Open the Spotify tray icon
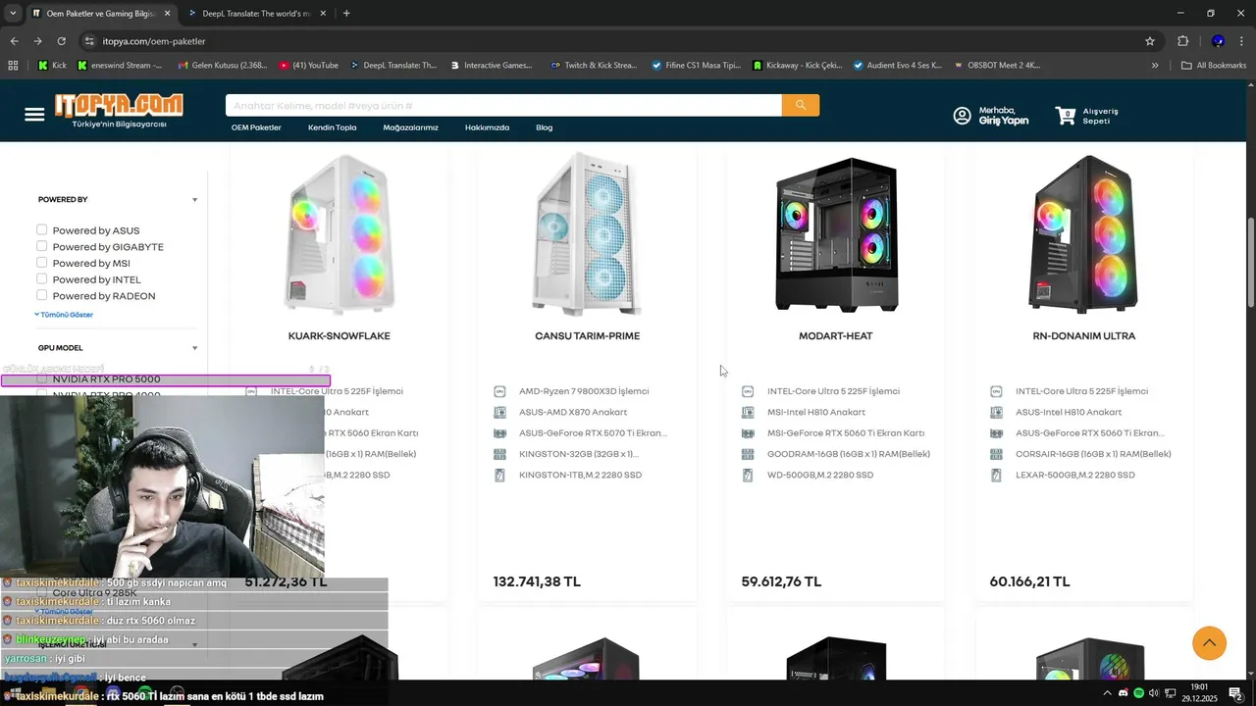 click(1138, 693)
